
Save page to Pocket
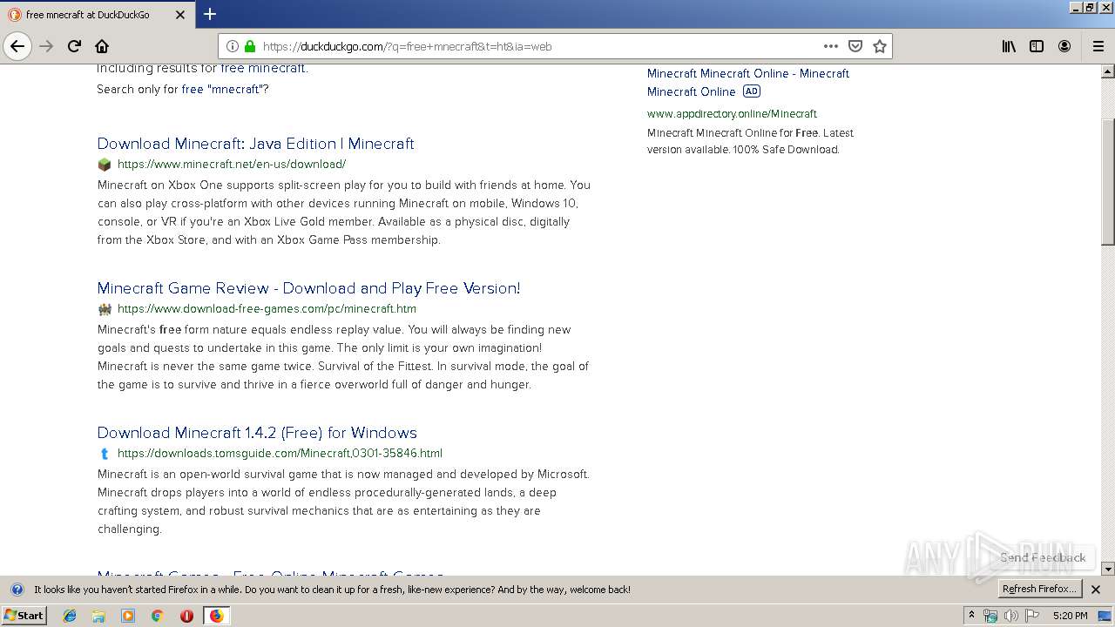pyautogui.click(x=855, y=46)
